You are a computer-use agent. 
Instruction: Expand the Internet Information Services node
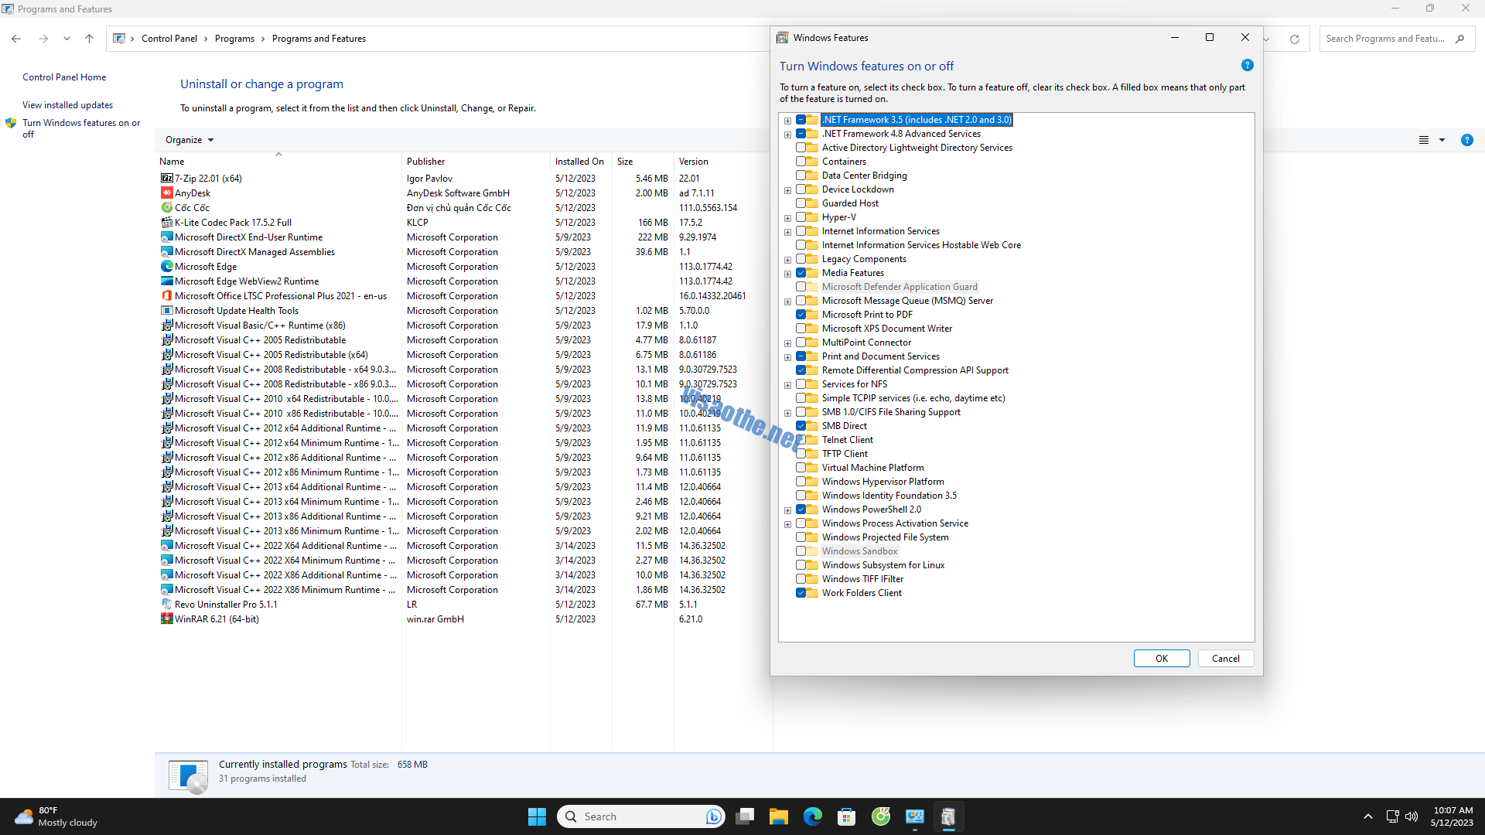(x=788, y=231)
